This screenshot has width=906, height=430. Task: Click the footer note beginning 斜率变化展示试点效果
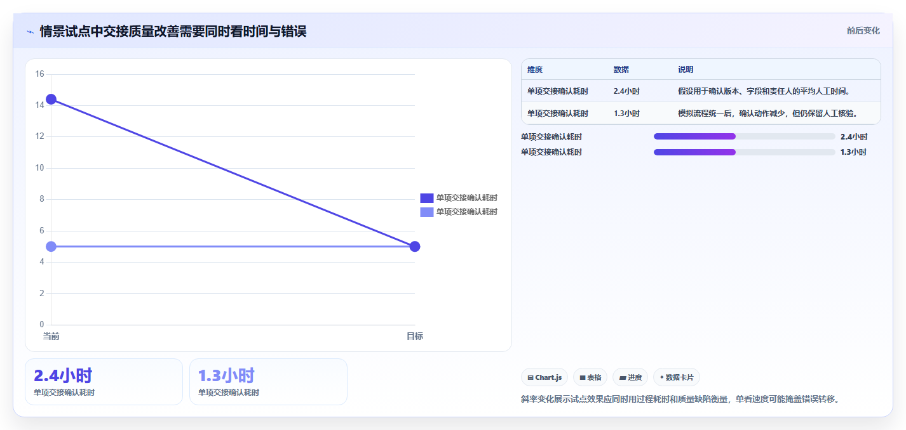(x=680, y=400)
